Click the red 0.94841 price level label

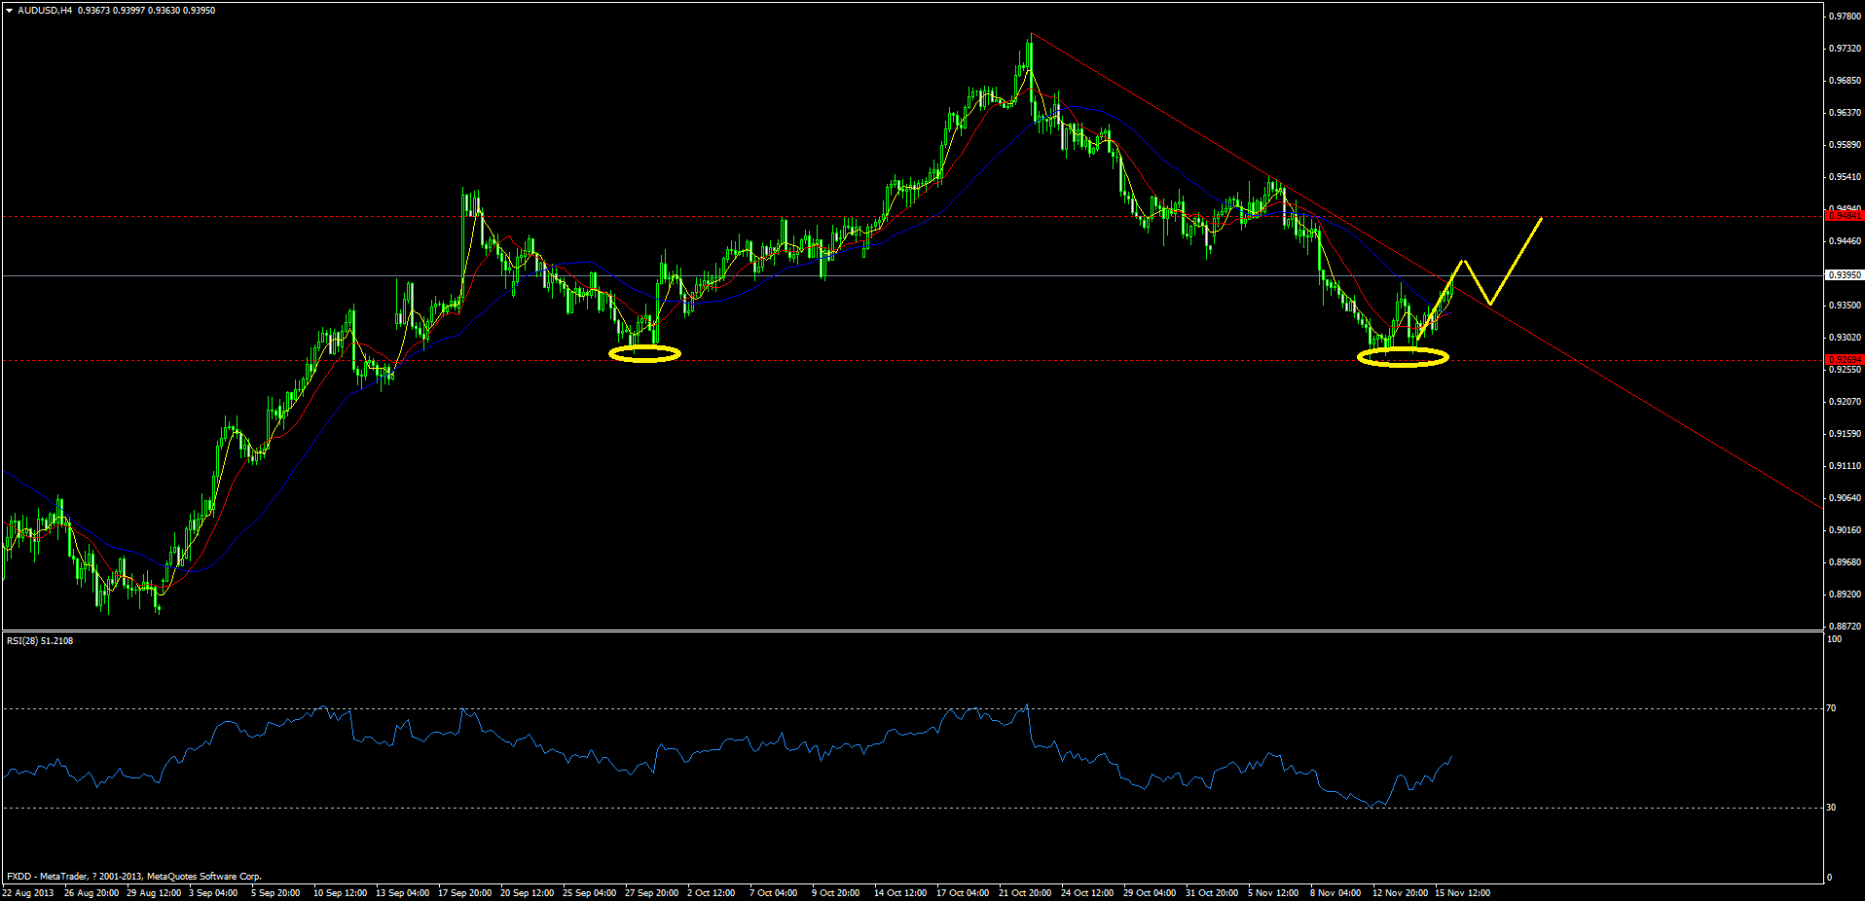pyautogui.click(x=1845, y=216)
